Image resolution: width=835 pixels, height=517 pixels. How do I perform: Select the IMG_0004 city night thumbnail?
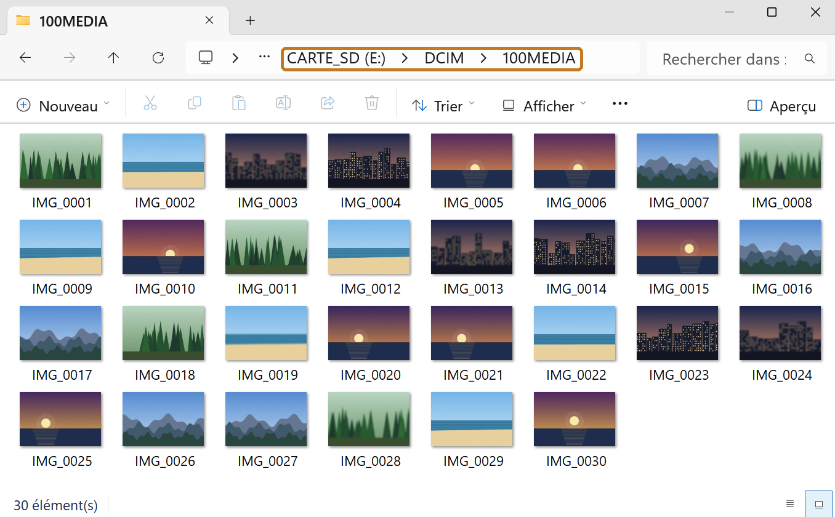(x=369, y=161)
